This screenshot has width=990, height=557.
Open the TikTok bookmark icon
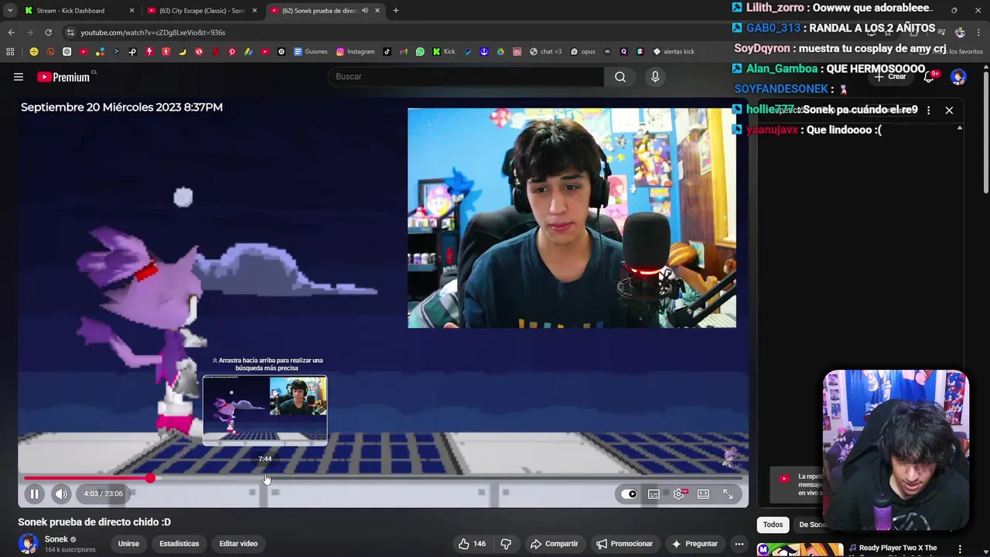pyautogui.click(x=387, y=52)
